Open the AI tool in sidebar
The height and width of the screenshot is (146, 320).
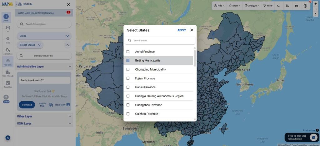pos(8,29)
